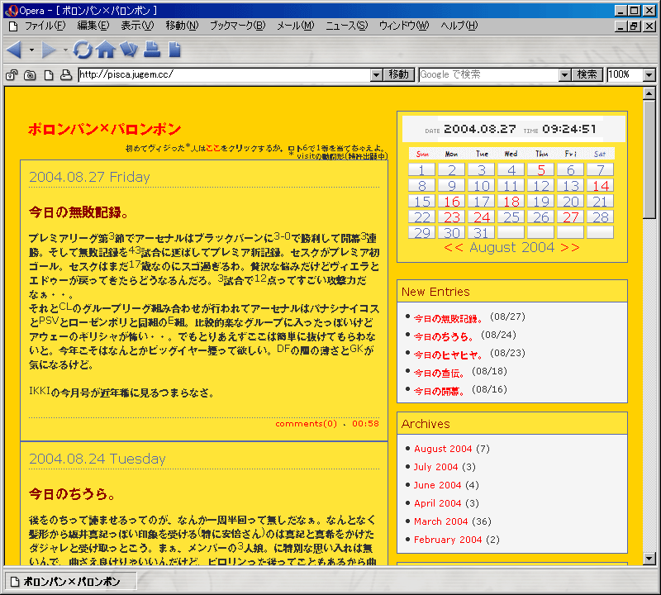Open new entry 今日の無敗記録。 (08/27)
661x595 pixels.
coord(448,318)
